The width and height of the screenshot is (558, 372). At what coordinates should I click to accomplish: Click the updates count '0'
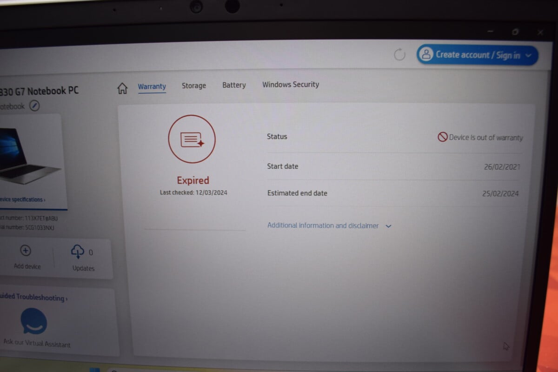(91, 252)
